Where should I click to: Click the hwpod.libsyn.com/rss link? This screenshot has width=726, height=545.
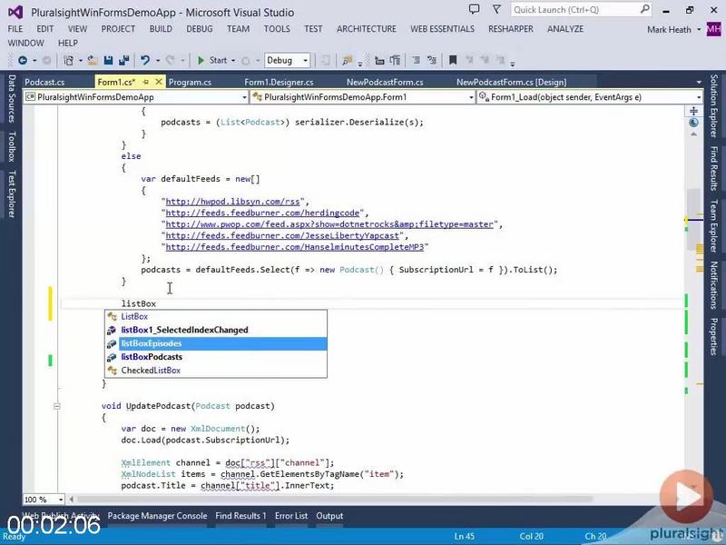click(x=232, y=202)
